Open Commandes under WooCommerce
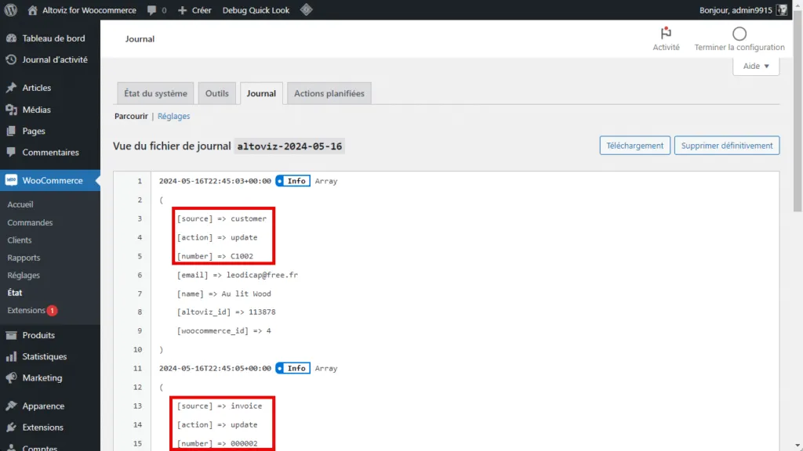 click(x=30, y=222)
